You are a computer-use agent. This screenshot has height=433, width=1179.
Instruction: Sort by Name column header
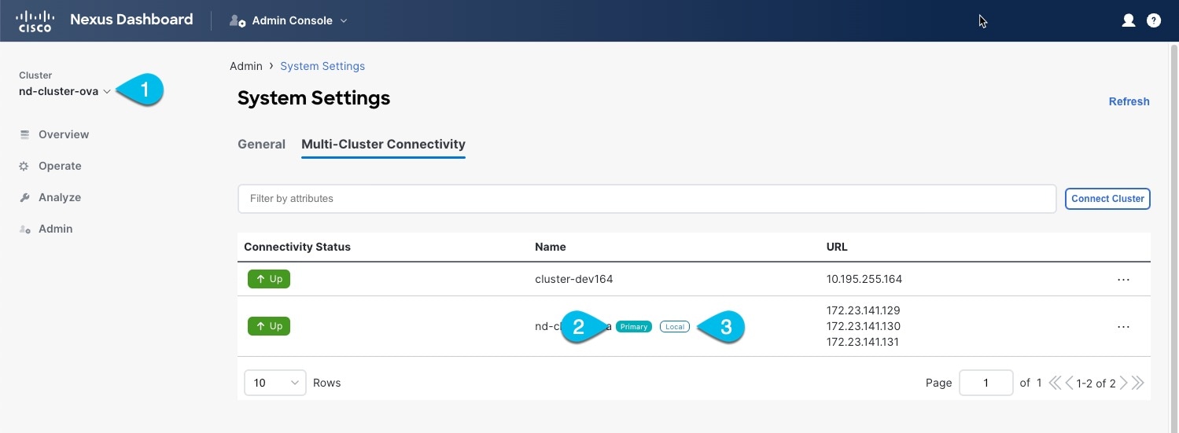click(551, 247)
